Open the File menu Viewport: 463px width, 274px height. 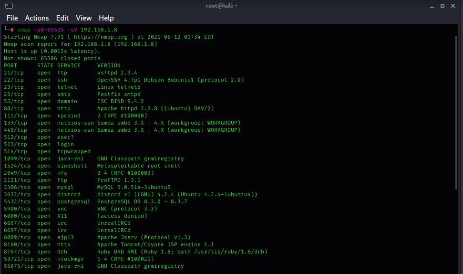click(12, 18)
